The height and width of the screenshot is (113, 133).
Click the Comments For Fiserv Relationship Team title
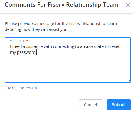tap(62, 5)
